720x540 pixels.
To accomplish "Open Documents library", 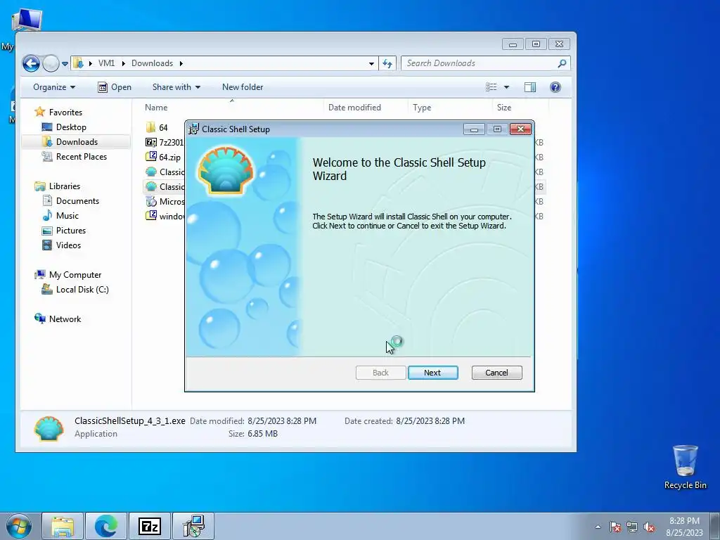I will (77, 200).
